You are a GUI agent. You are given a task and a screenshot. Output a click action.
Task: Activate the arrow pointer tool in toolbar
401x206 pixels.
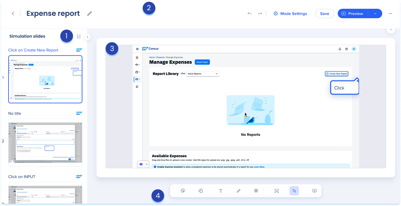[294, 191]
